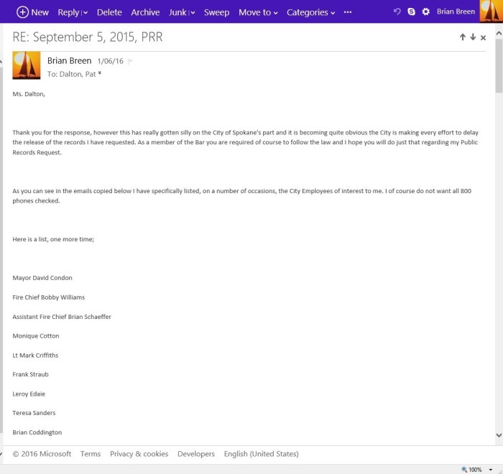Click the undo arrow icon
This screenshot has width=503, height=474.
pyautogui.click(x=397, y=12)
